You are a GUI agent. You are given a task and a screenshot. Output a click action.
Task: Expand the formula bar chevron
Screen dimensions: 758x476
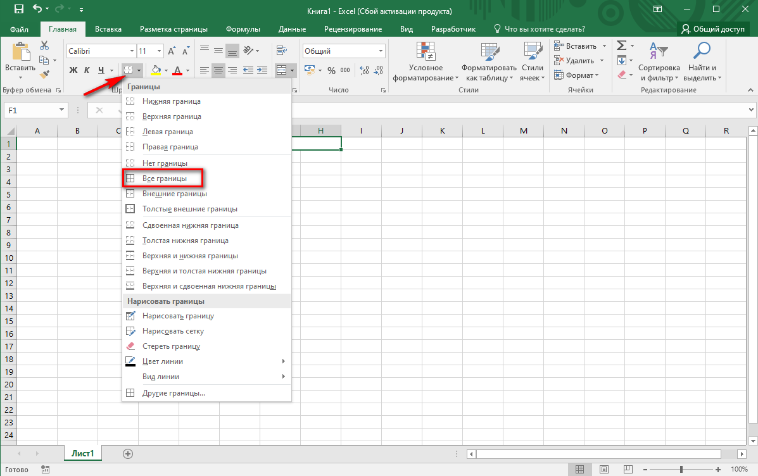click(750, 110)
